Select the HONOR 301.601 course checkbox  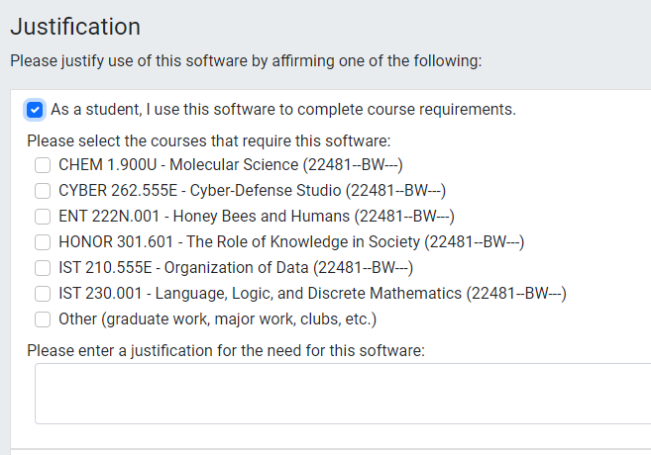[43, 241]
